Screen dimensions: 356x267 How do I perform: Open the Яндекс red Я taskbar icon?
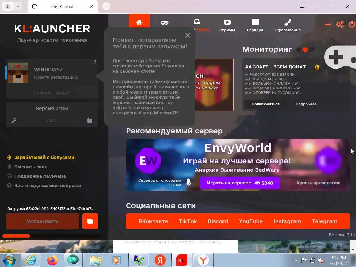[x=160, y=260]
